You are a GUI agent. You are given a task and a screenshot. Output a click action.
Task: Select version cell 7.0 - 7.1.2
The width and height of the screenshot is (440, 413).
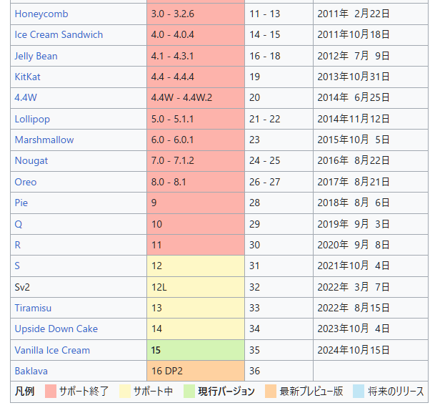click(x=196, y=160)
